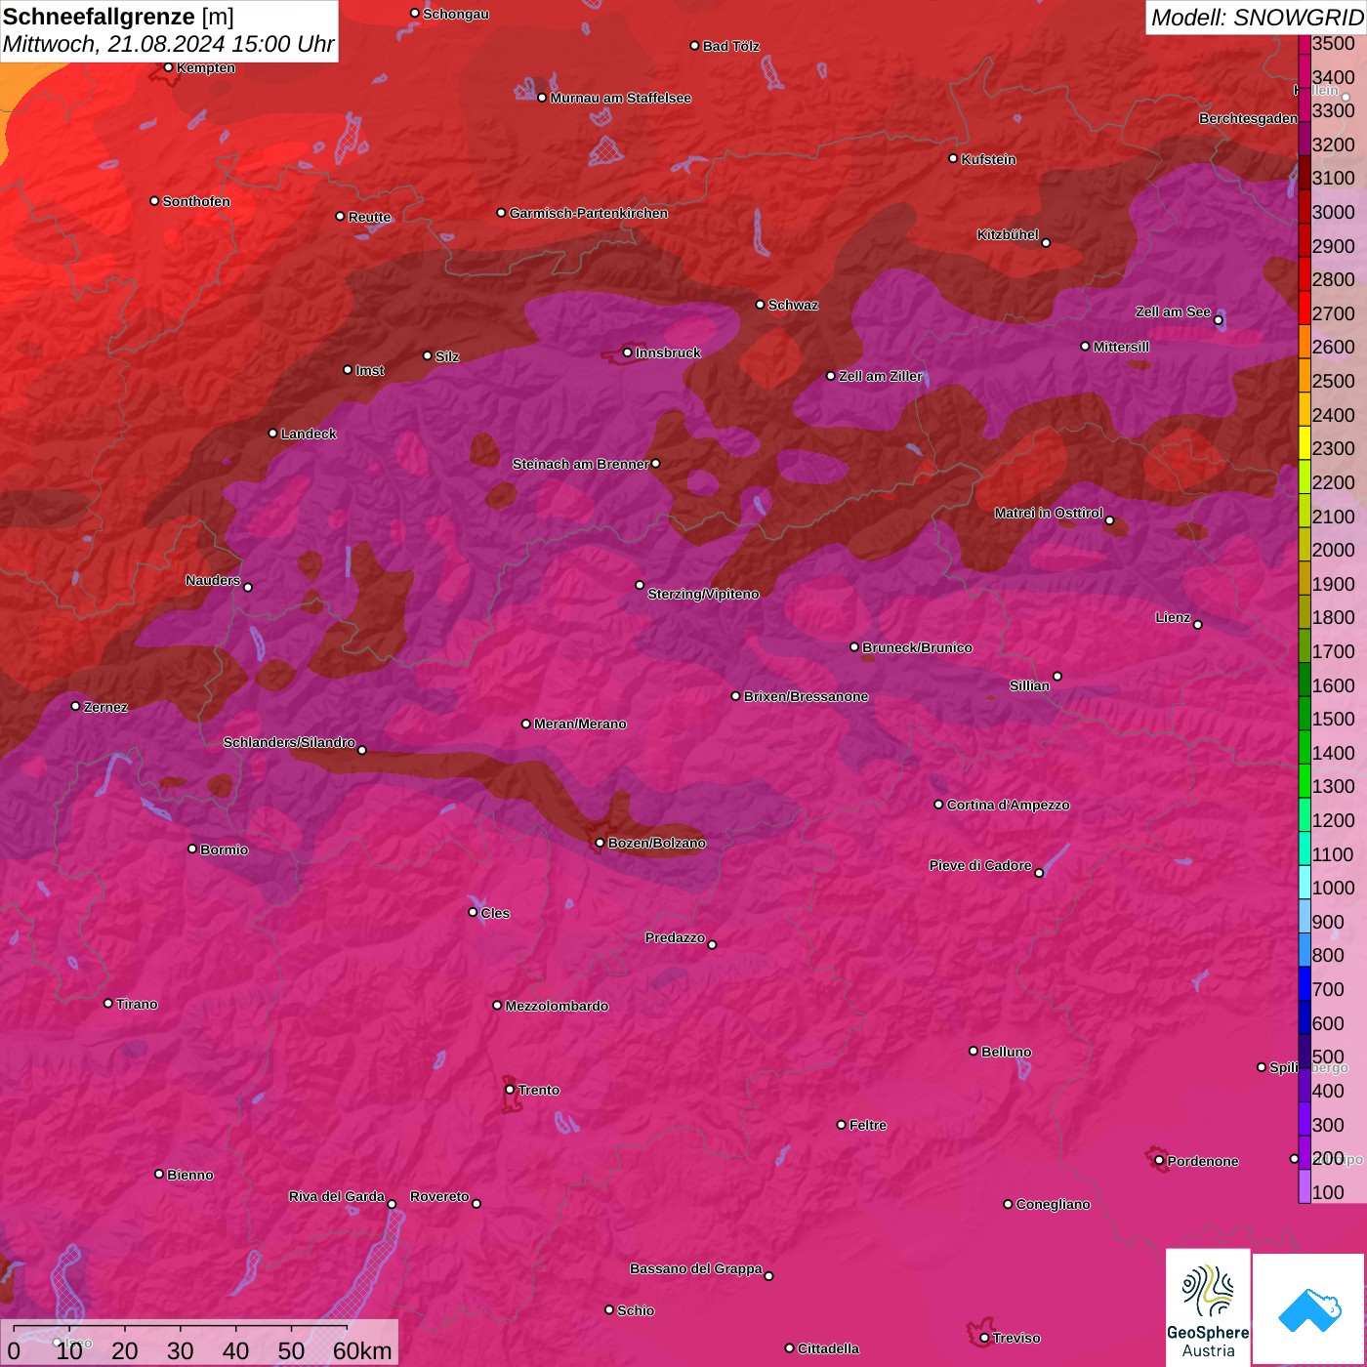Click the Zernez village marker
1367x1367 pixels.
tap(75, 706)
